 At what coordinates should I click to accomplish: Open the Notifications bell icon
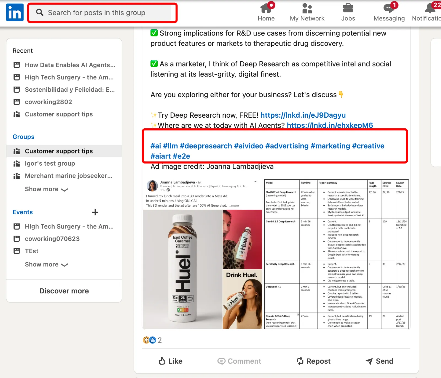430,8
